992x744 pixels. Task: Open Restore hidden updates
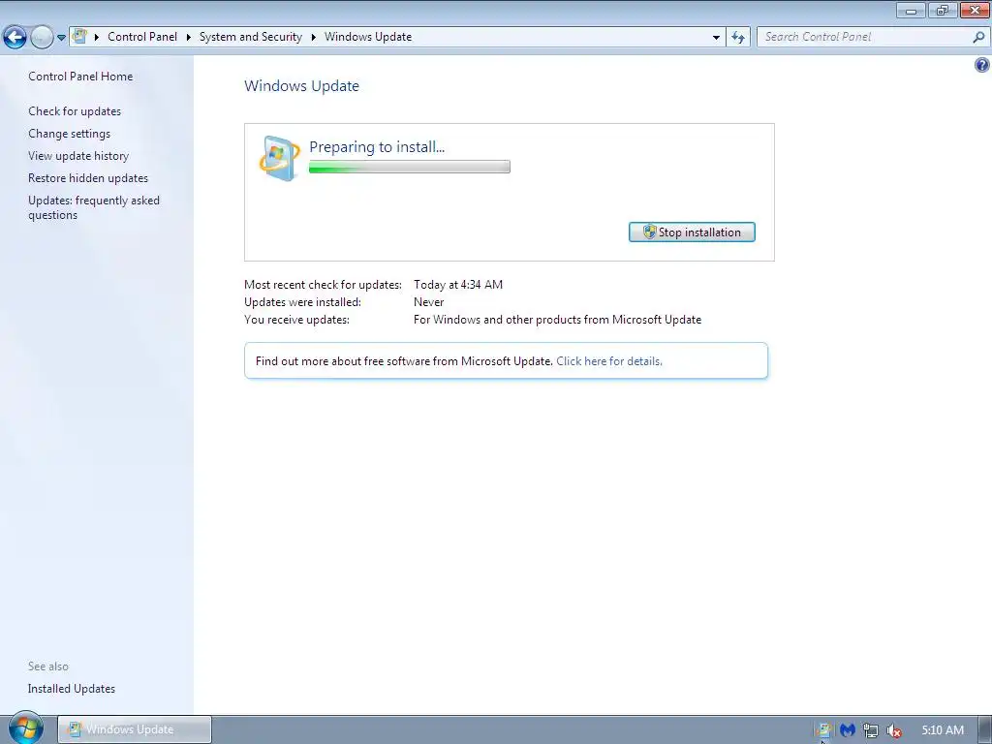(88, 178)
